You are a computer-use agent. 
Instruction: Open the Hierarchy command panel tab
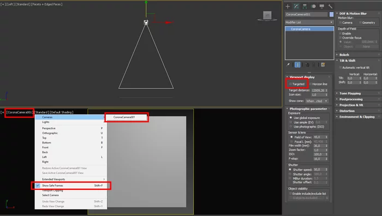click(305, 7)
